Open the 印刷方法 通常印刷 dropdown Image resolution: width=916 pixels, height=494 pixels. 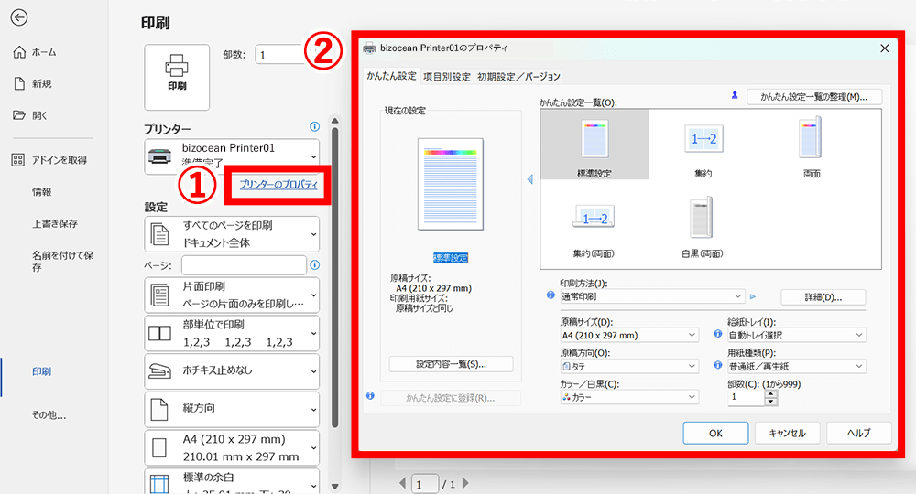tap(652, 296)
